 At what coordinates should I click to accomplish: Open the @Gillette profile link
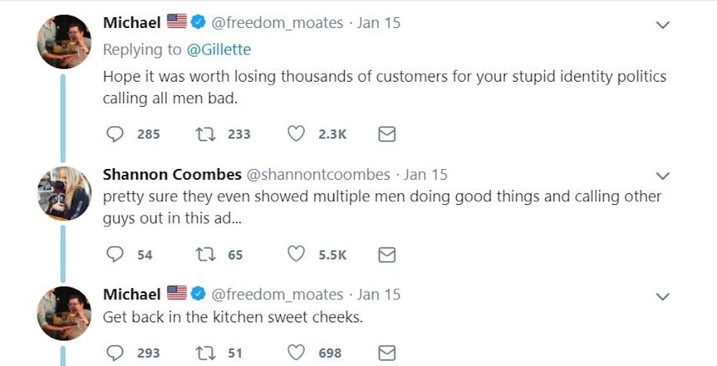[x=219, y=49]
